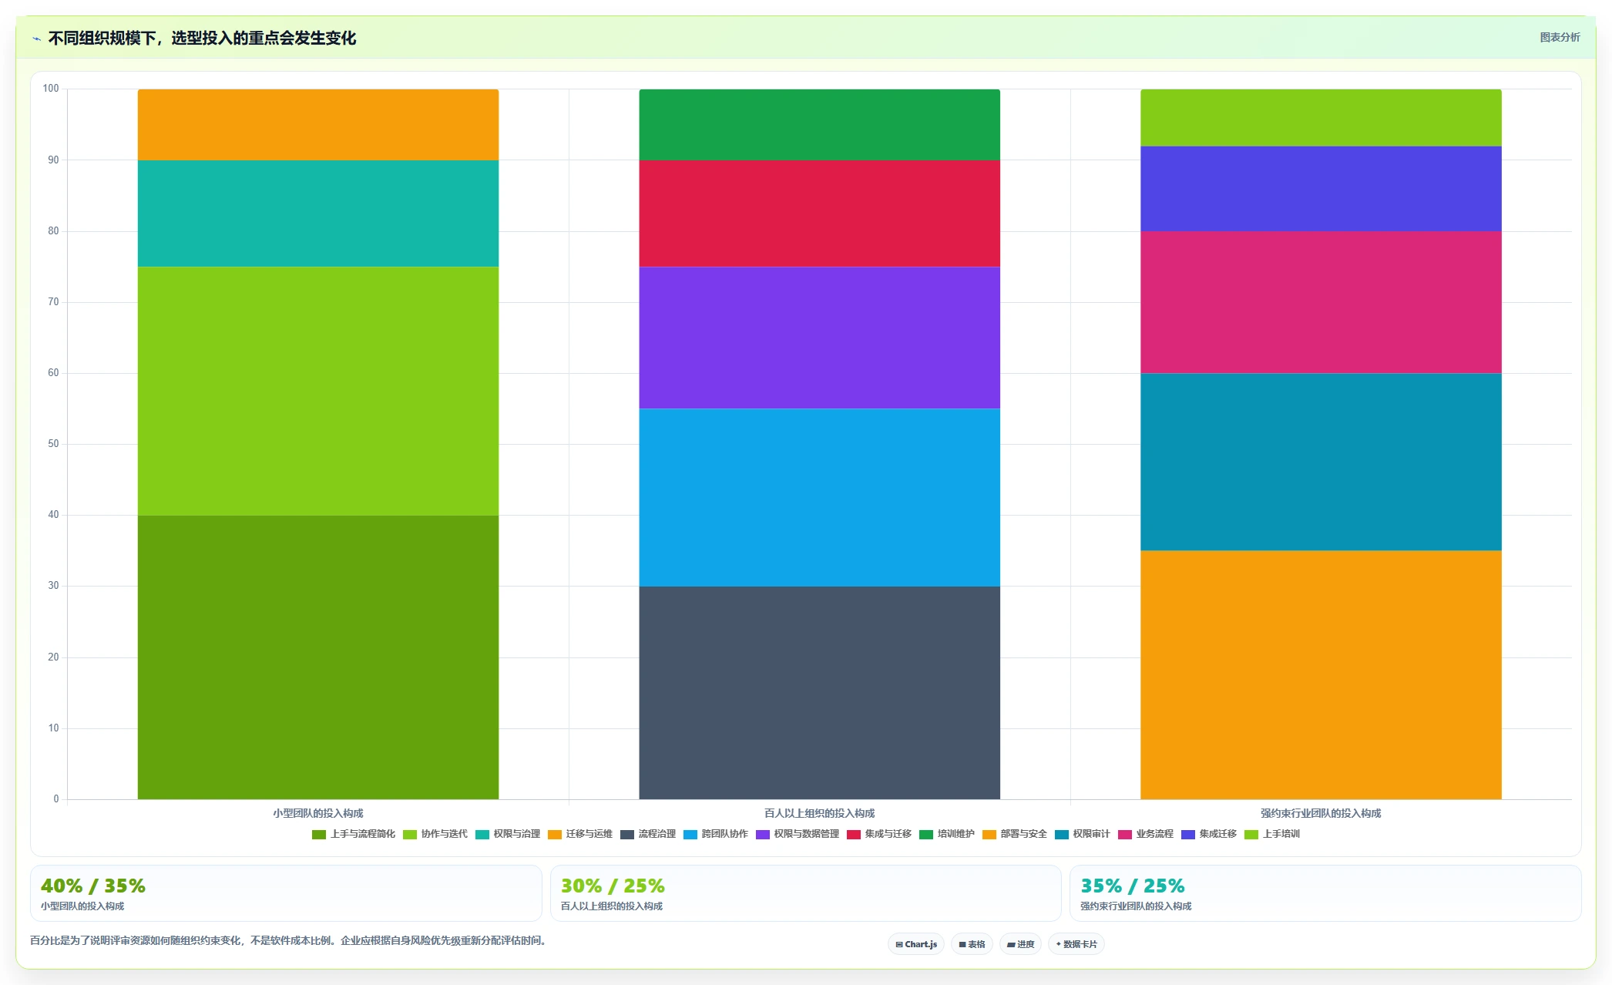1612x985 pixels.
Task: Toggle the 协作与迭代 legend item
Action: [435, 834]
